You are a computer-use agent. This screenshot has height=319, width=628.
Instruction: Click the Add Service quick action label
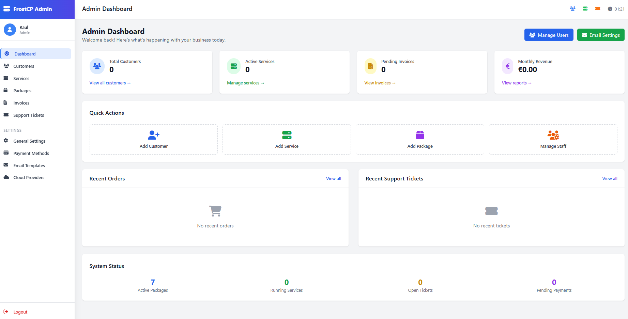(287, 146)
